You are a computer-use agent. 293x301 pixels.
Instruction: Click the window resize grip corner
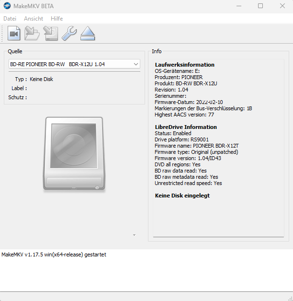[290, 298]
